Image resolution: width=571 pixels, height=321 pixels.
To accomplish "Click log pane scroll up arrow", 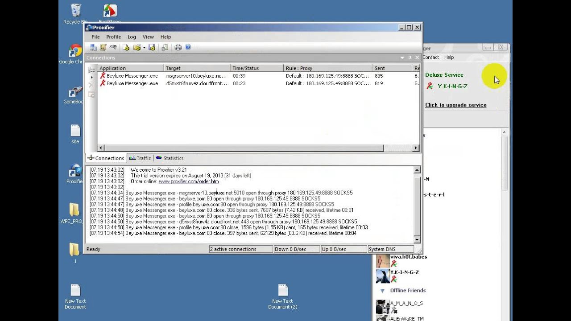I will point(417,170).
